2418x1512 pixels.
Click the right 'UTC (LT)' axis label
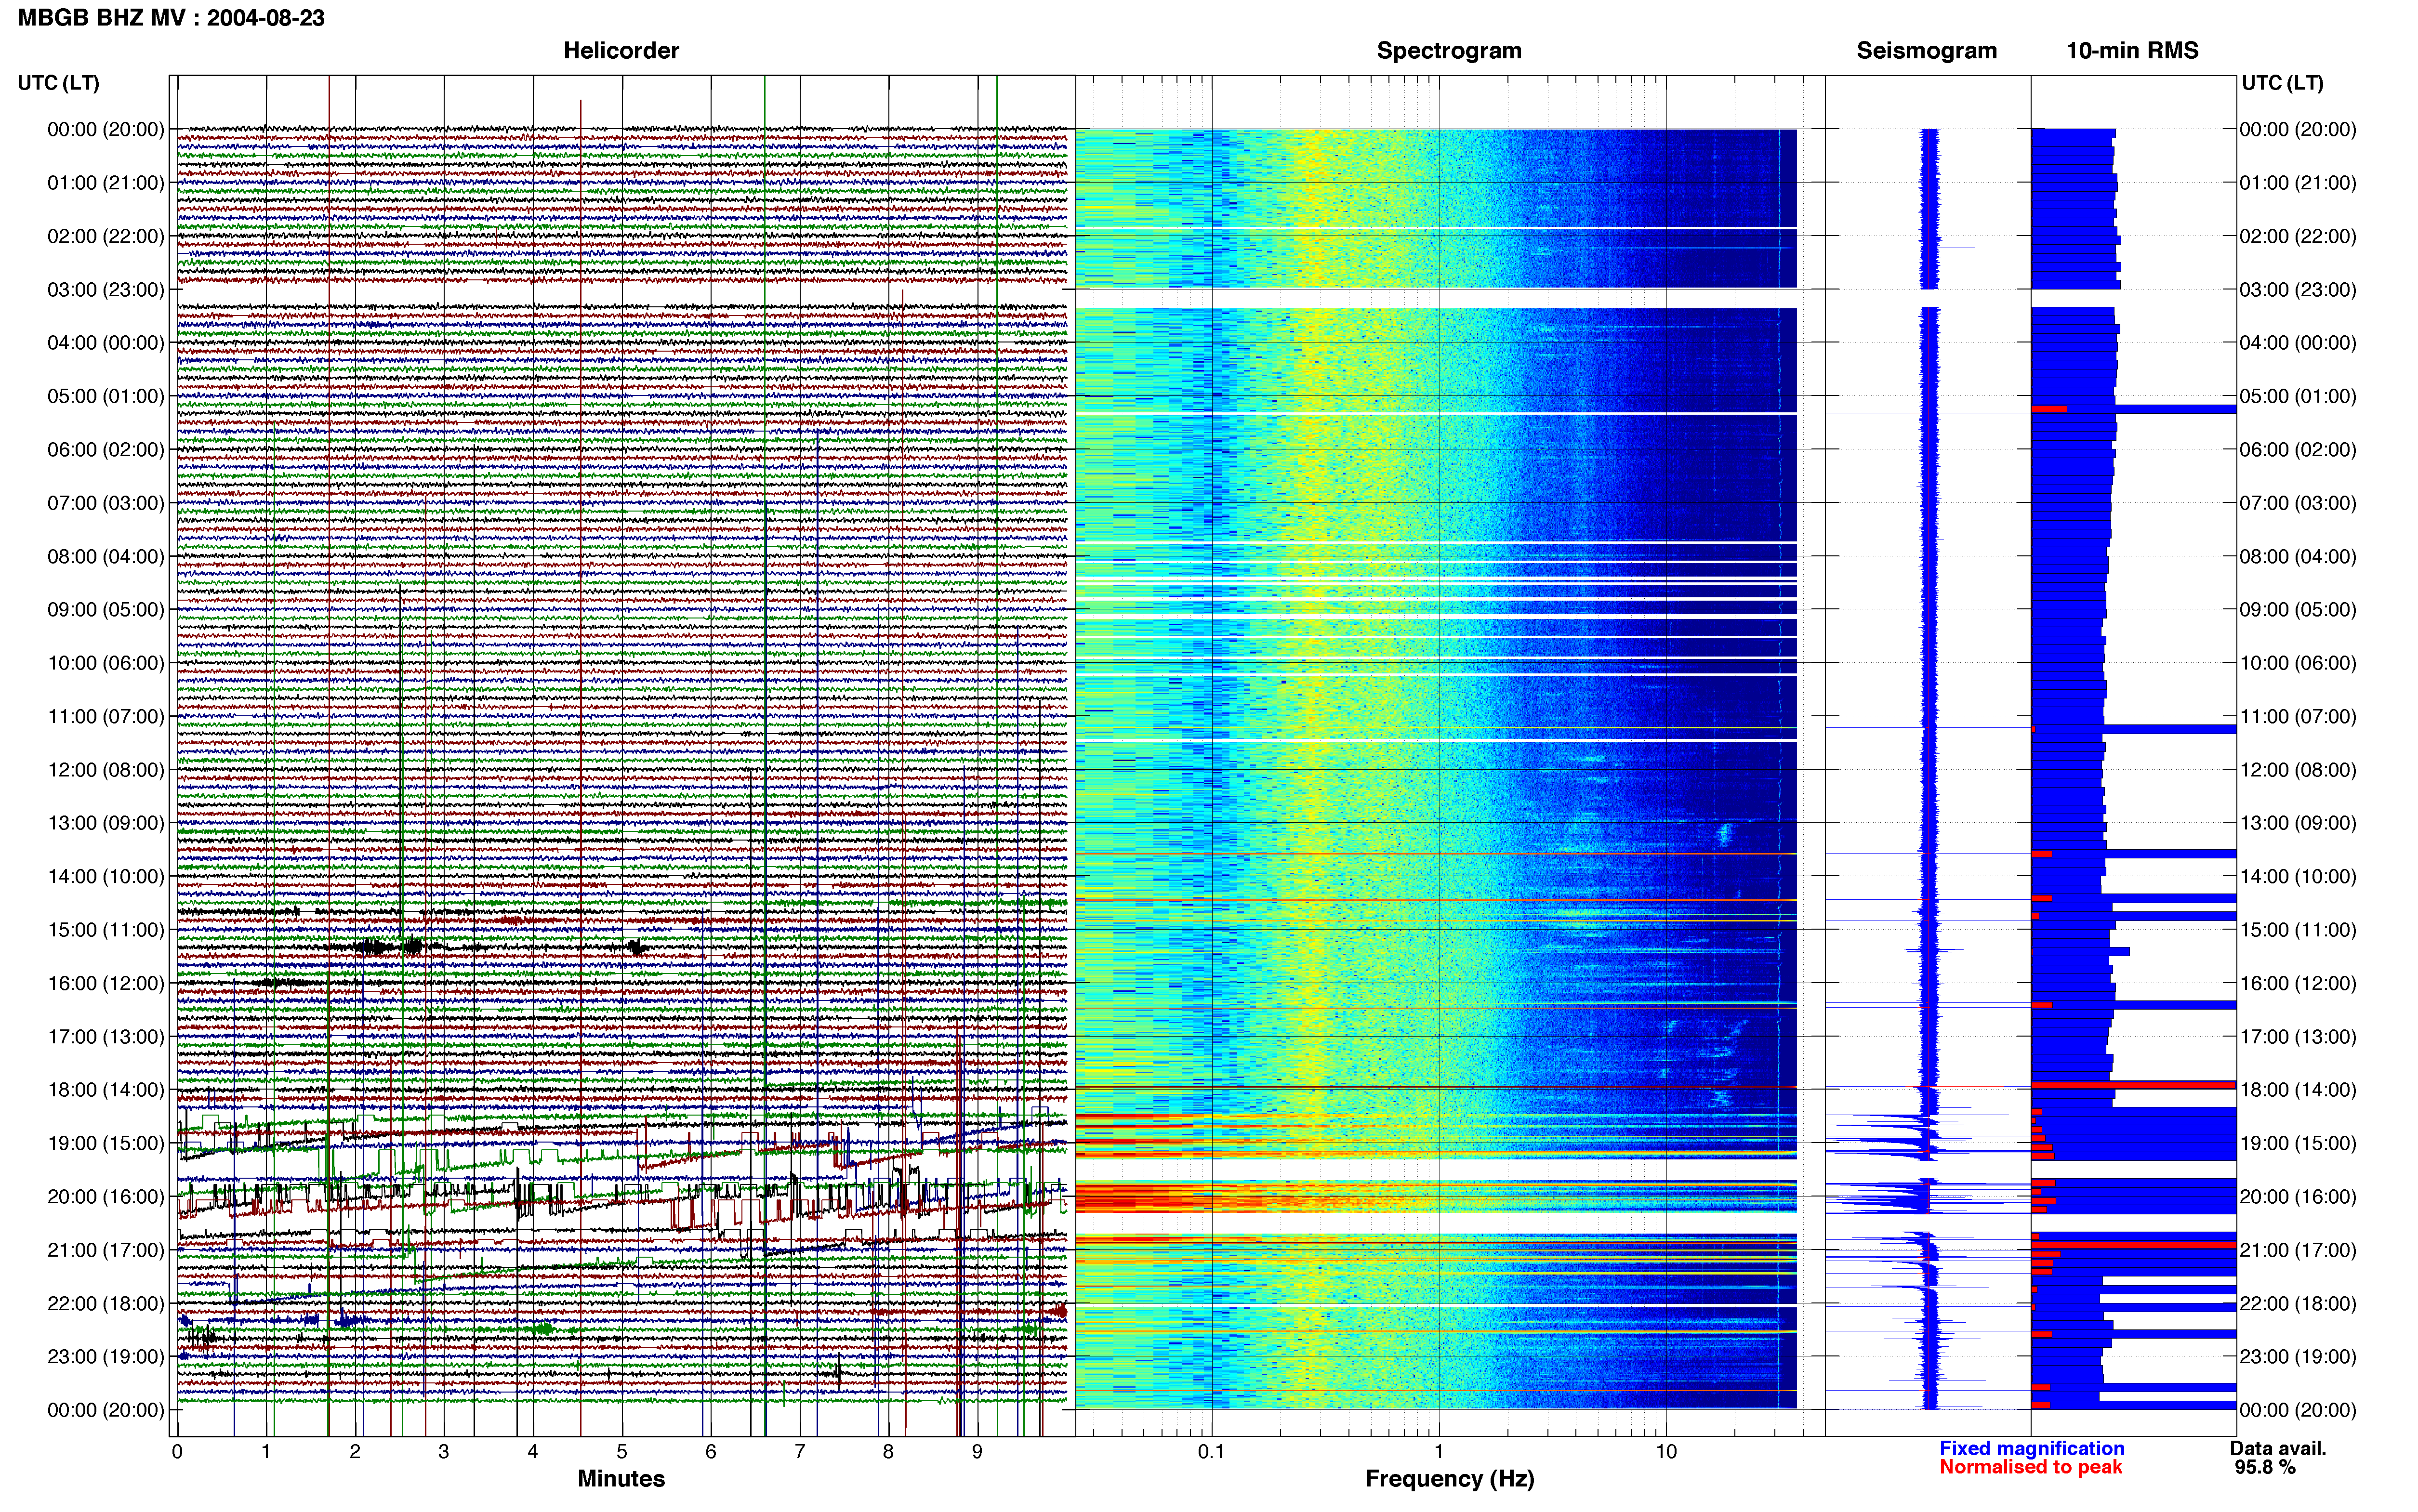pos(2282,83)
